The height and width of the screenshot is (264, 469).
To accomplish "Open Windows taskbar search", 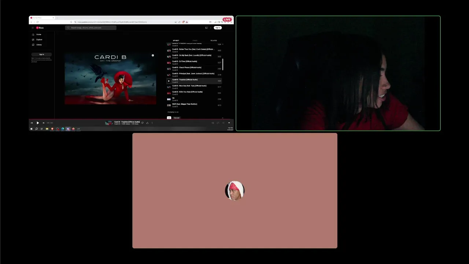I will pos(36,129).
